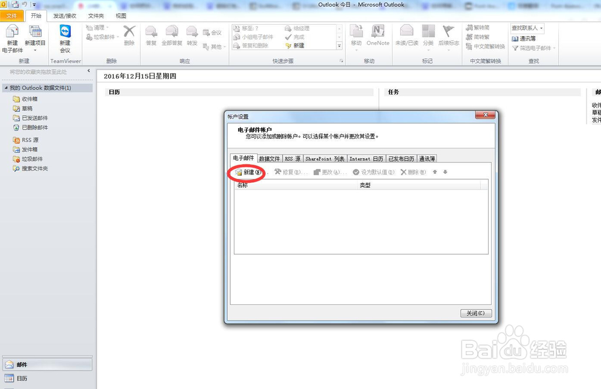Click the 筛选电子邮件 filter icon
Image resolution: width=601 pixels, height=389 pixels.
(516, 48)
